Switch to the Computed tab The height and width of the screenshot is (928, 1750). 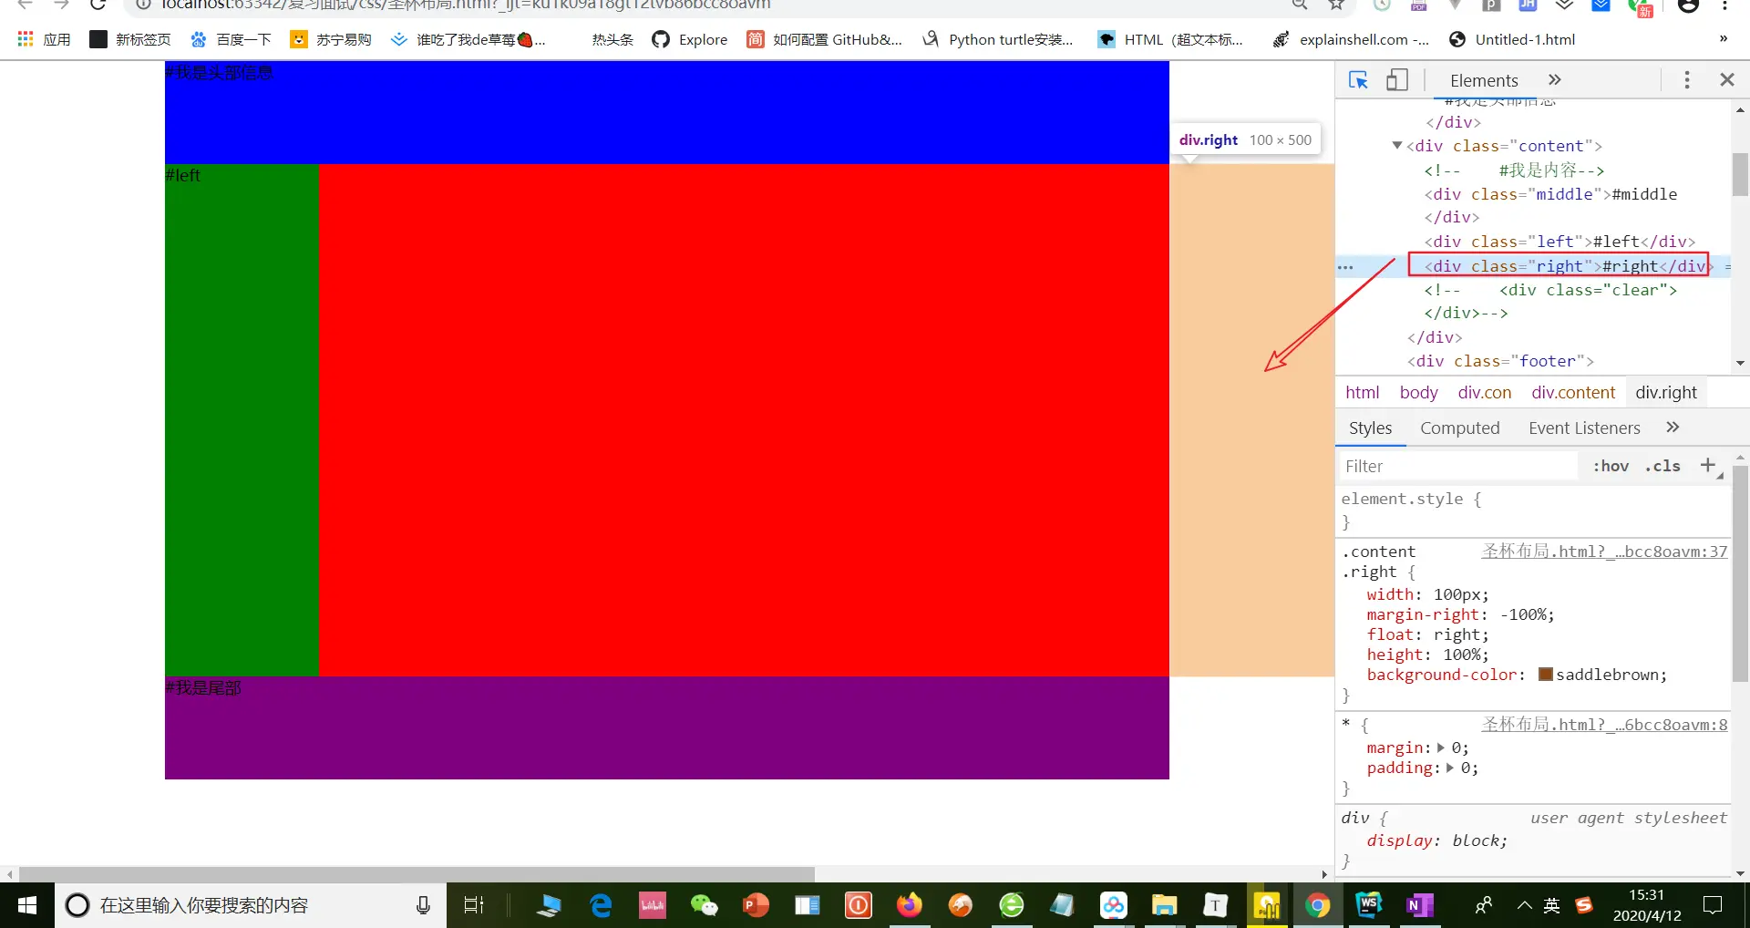pos(1459,428)
